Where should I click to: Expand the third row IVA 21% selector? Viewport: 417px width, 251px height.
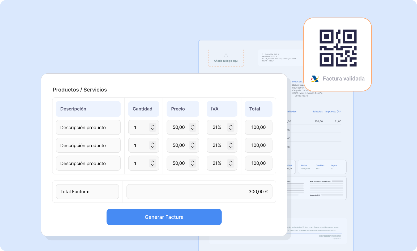pyautogui.click(x=231, y=163)
